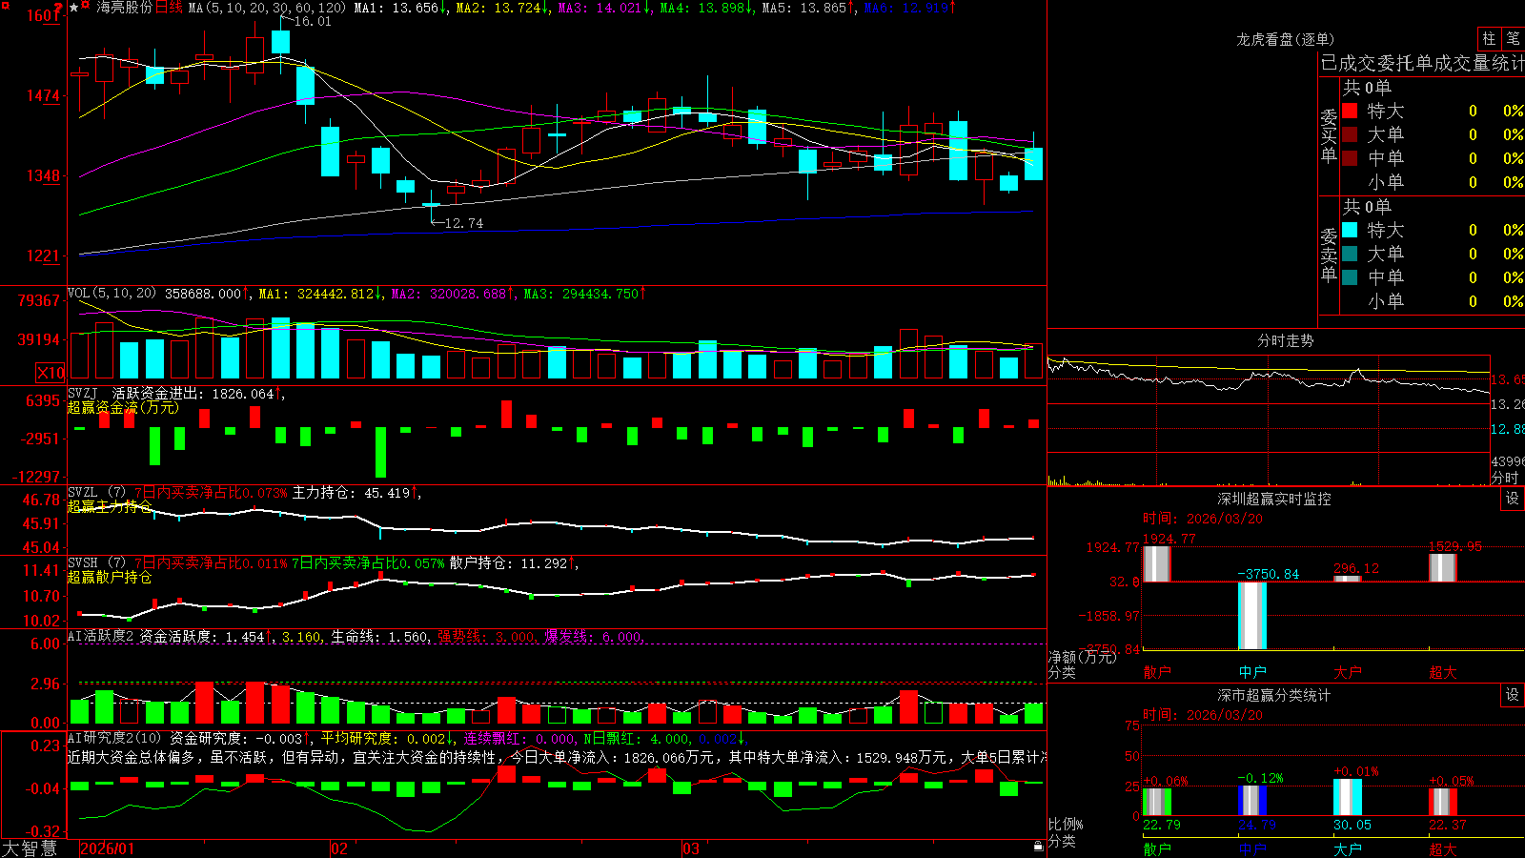Click the 2026/01 timeline marker
The image size is (1525, 858).
pyautogui.click(x=108, y=848)
